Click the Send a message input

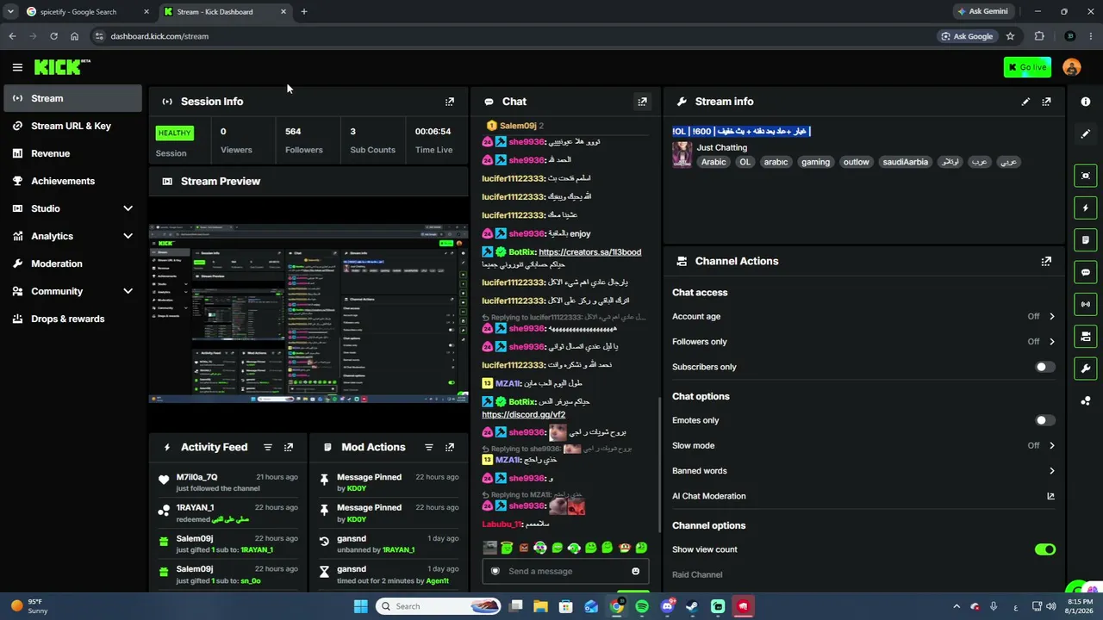(x=565, y=571)
